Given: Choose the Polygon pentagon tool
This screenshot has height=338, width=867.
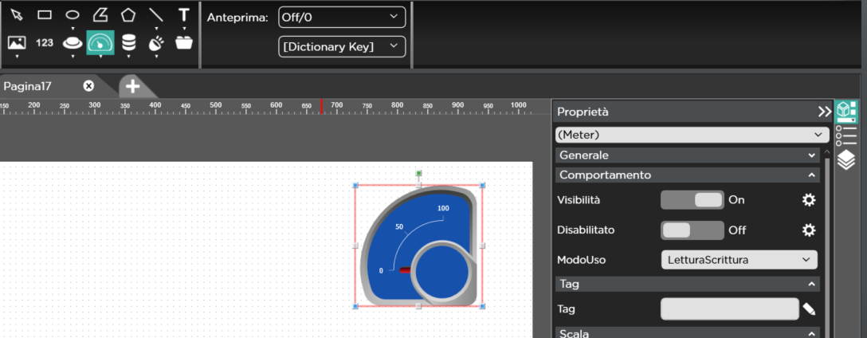Looking at the screenshot, I should 128,14.
